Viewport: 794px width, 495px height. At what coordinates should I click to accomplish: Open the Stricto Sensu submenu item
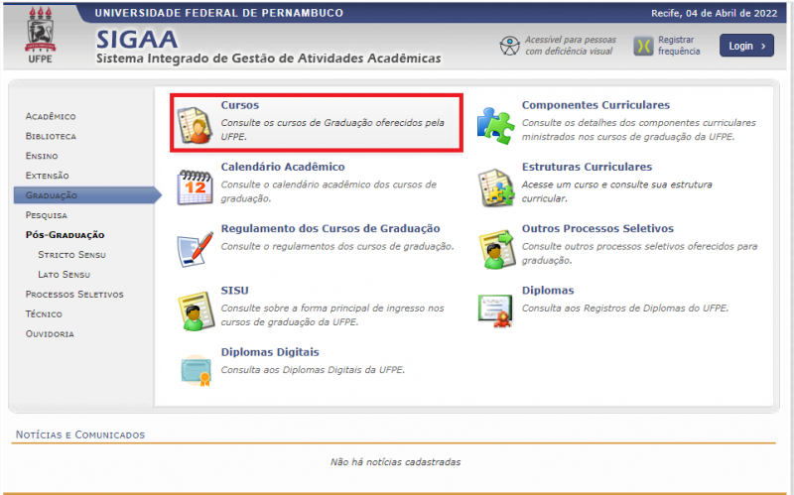pos(71,255)
